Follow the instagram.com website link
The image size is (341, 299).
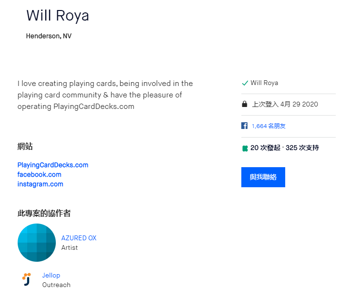40,184
